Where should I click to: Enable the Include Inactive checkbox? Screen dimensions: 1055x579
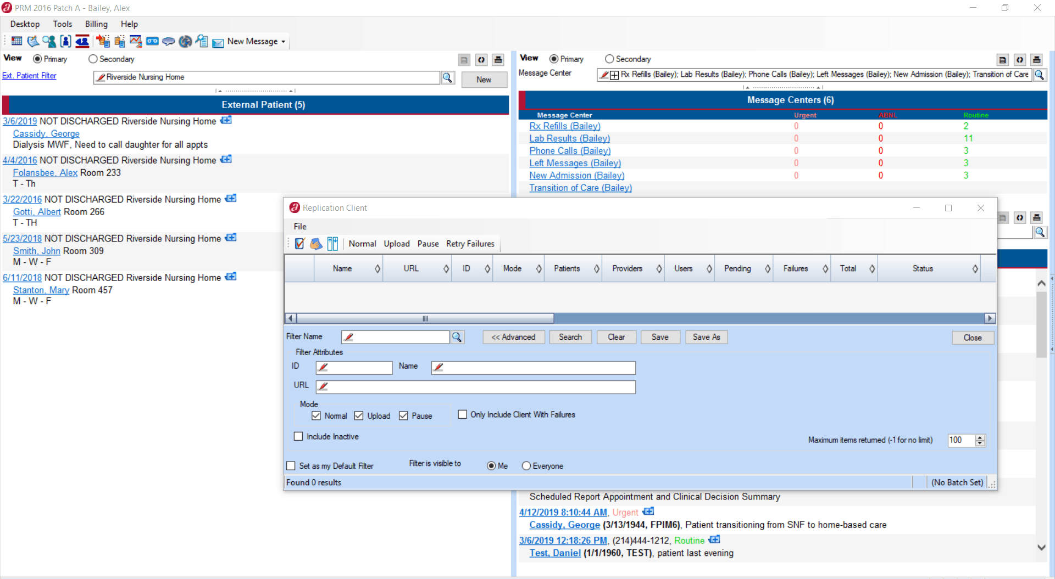298,436
